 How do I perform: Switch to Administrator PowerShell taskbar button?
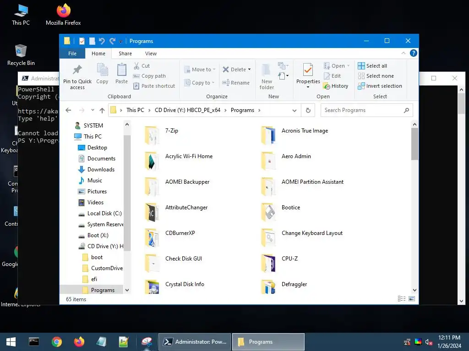pos(195,342)
